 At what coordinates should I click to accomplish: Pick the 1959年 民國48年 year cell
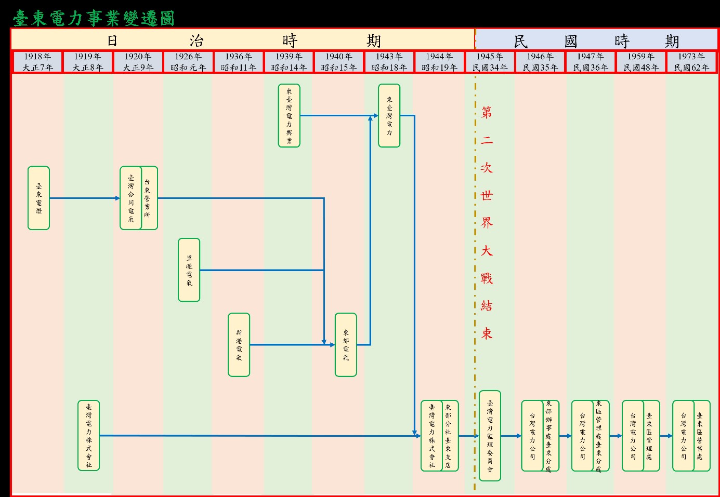tap(641, 62)
